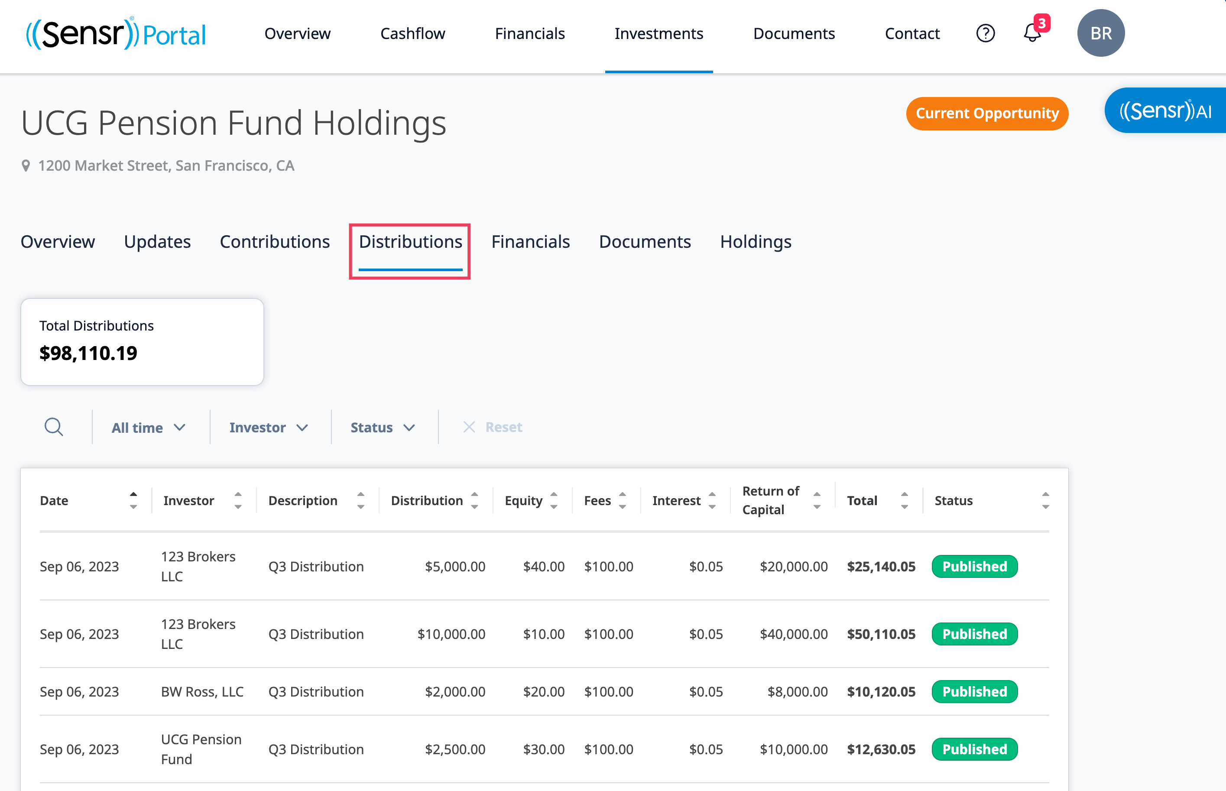This screenshot has height=791, width=1226.
Task: Click the $12,630.05 total cell
Action: 881,749
